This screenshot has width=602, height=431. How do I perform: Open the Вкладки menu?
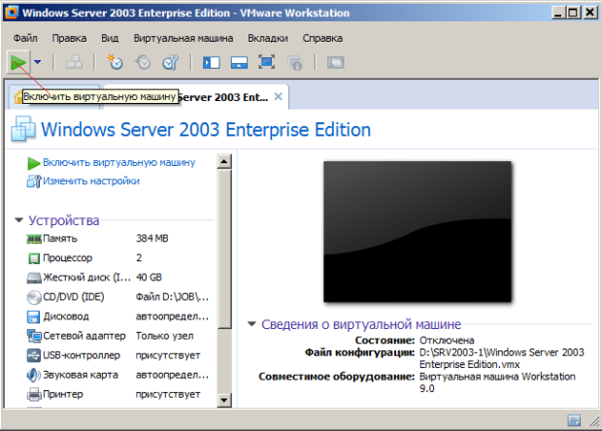tap(268, 38)
